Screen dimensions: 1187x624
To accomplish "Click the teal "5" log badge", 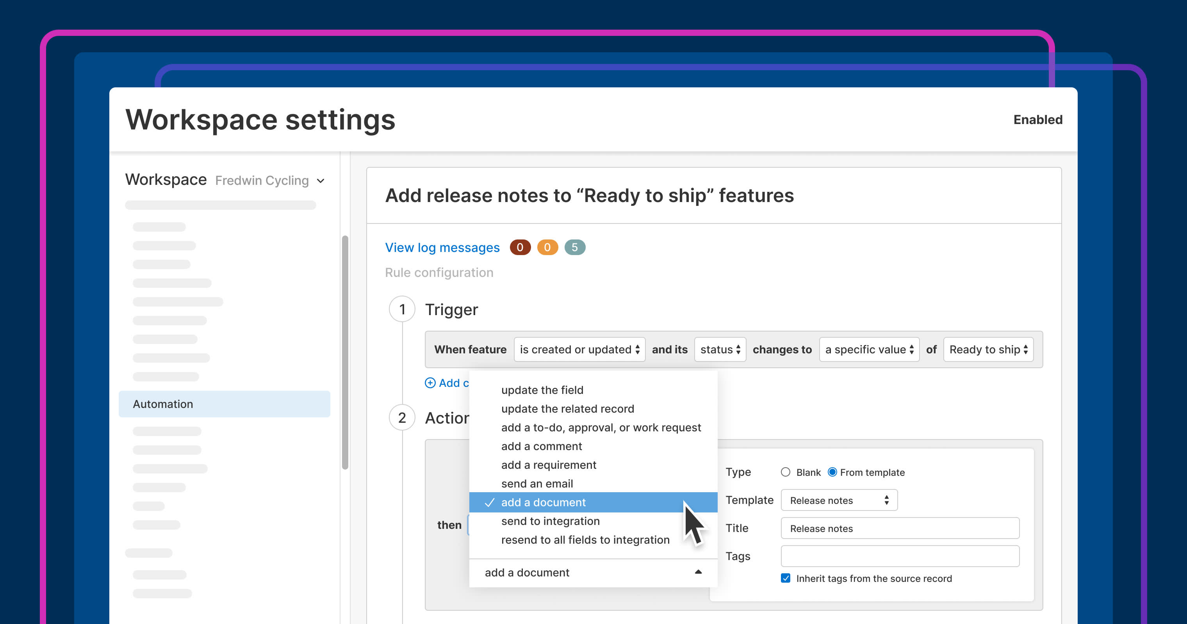I will 575,247.
